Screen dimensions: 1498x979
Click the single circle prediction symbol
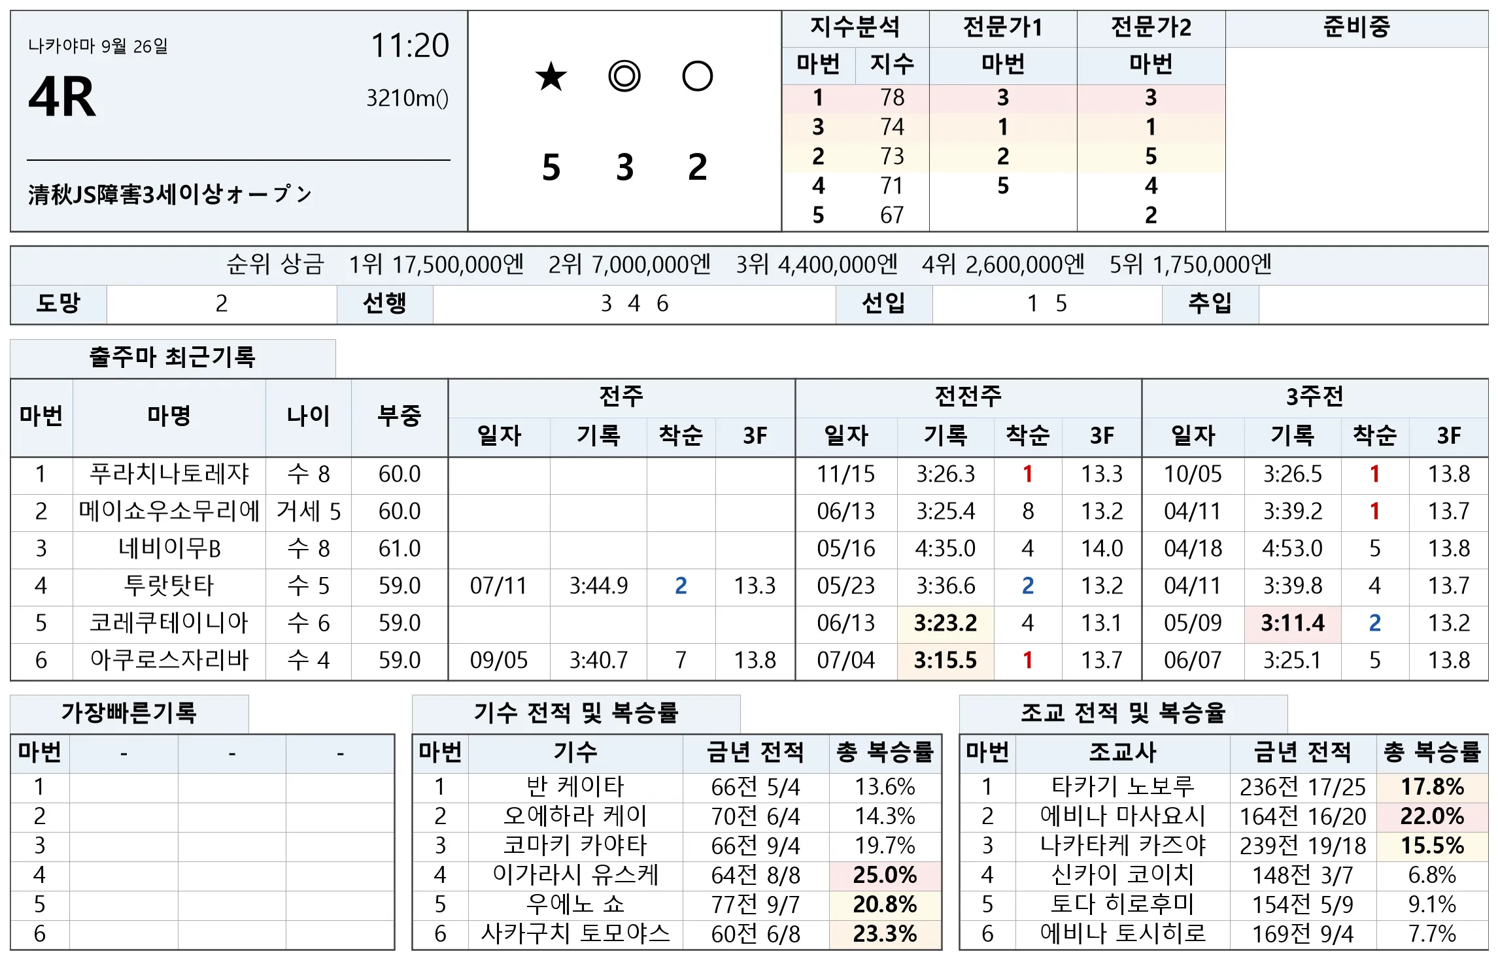click(x=698, y=76)
